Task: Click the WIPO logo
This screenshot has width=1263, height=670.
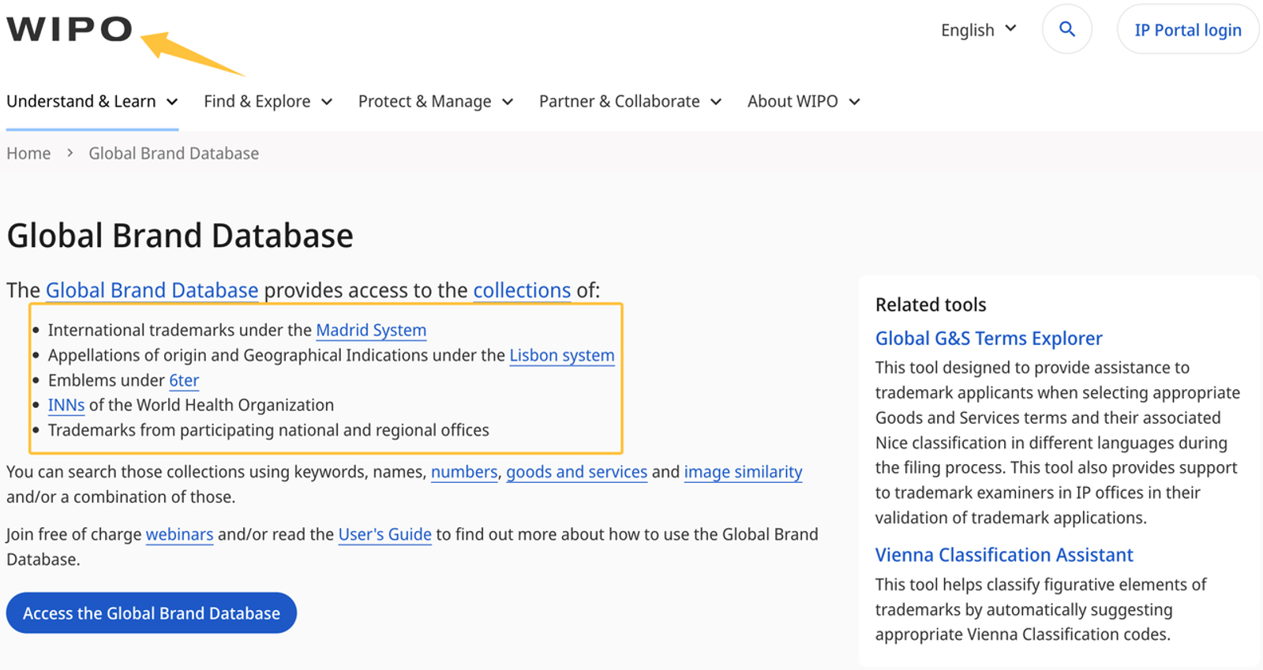Action: pos(69,29)
